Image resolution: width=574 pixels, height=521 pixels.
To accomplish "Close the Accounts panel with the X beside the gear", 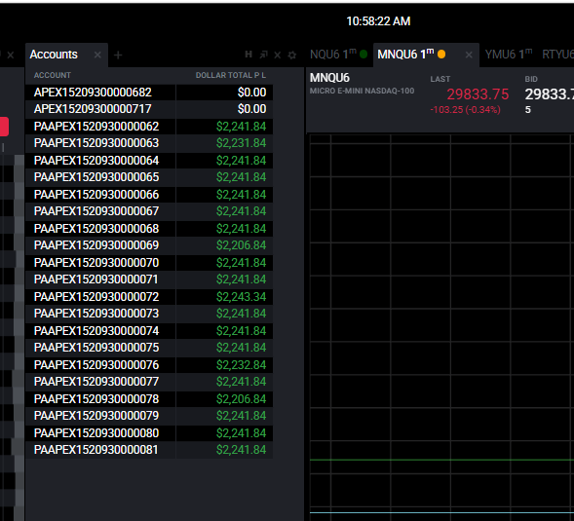I will 278,55.
